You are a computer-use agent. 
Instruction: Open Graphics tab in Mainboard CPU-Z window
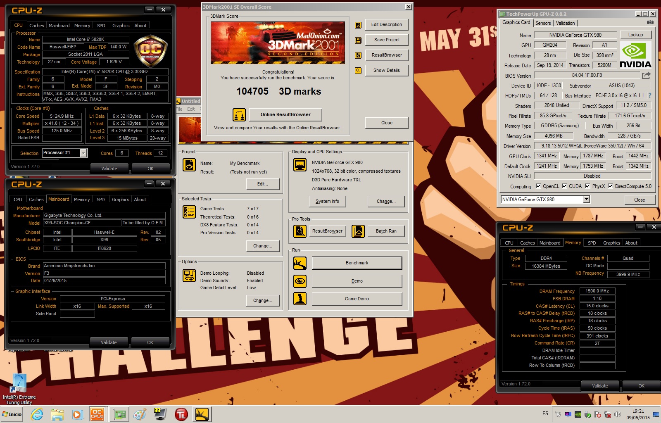tap(120, 200)
